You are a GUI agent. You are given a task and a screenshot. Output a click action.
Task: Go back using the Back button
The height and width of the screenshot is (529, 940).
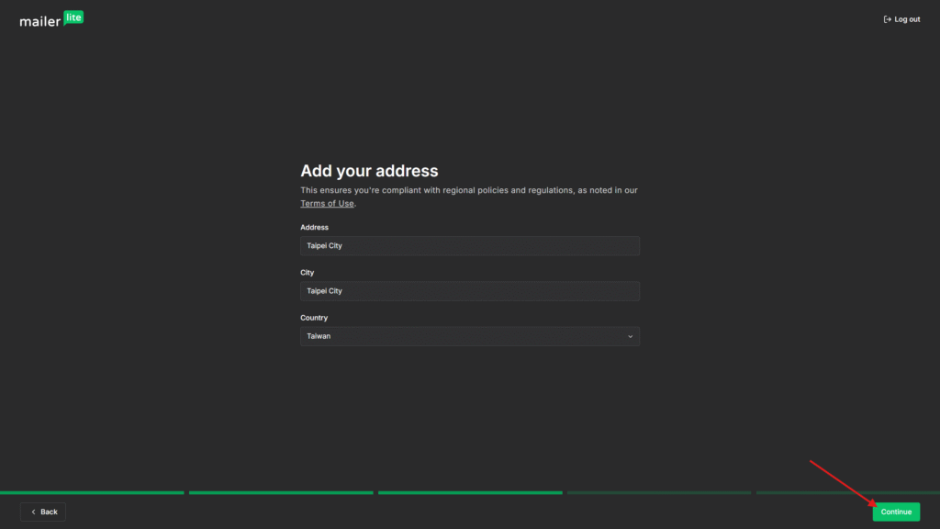pos(43,512)
